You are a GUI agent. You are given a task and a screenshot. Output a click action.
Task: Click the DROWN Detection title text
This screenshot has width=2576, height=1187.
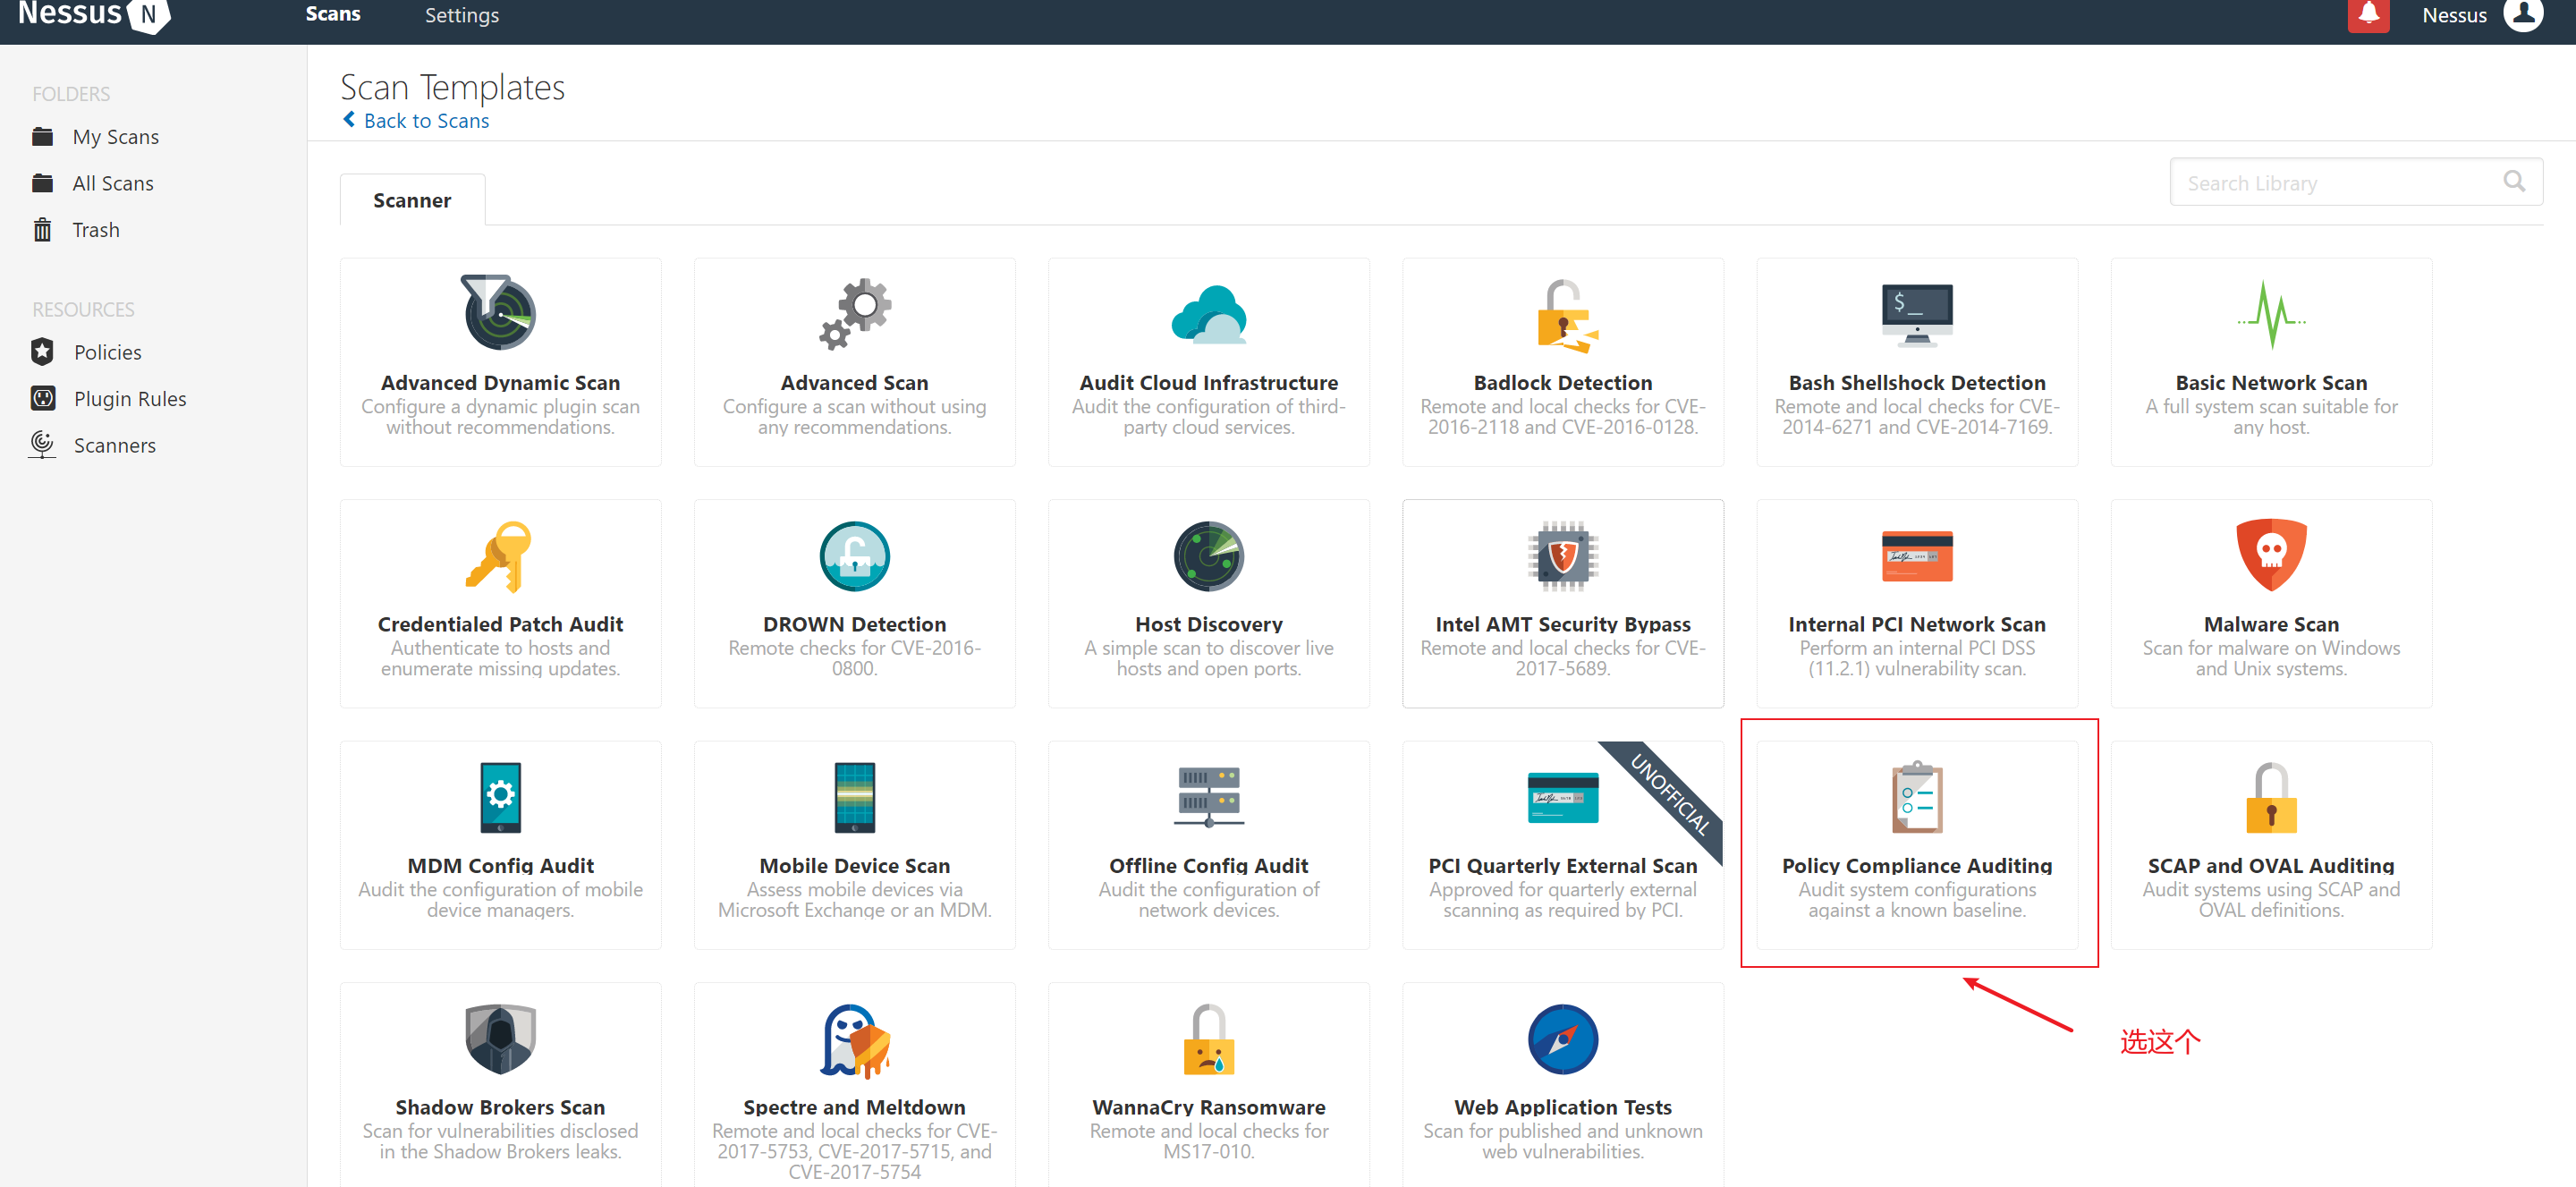(855, 624)
